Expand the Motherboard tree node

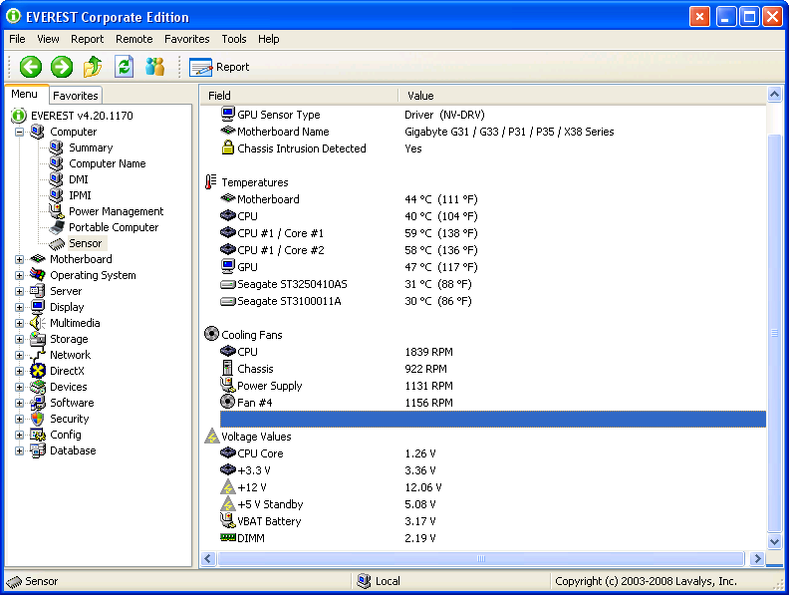coord(19,260)
